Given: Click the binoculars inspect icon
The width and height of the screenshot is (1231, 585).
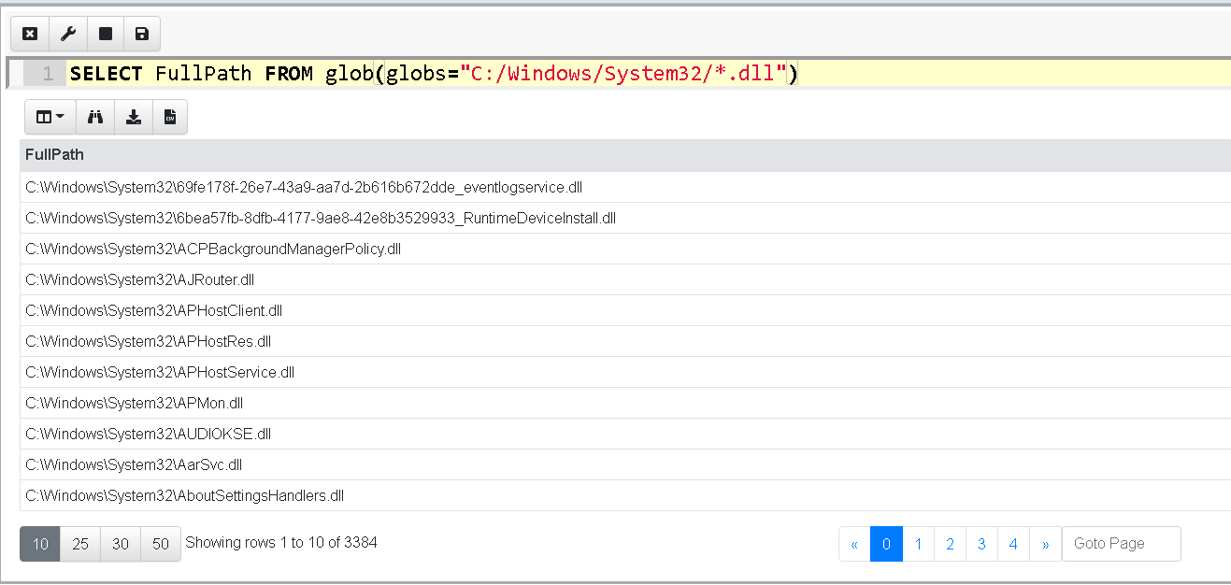Looking at the screenshot, I should pos(95,117).
